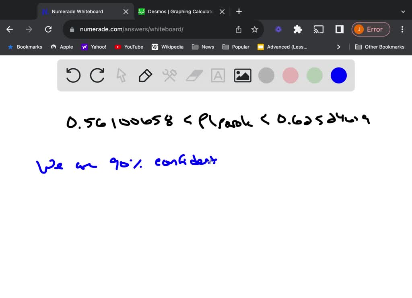Toggle the Chrome side panel
Viewport: 412px width, 298px height.
339,29
